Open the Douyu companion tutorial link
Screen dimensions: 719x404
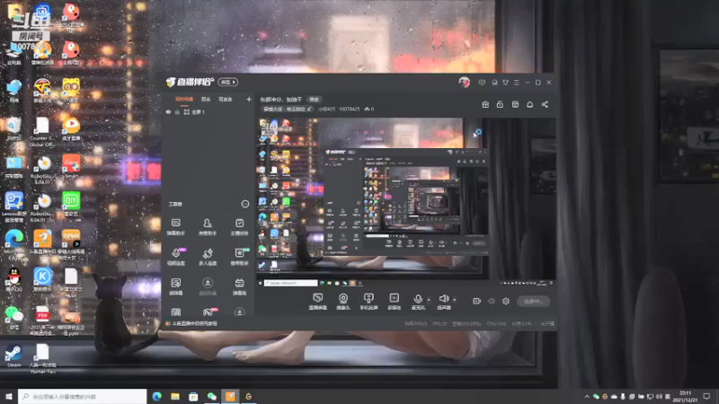(191, 323)
